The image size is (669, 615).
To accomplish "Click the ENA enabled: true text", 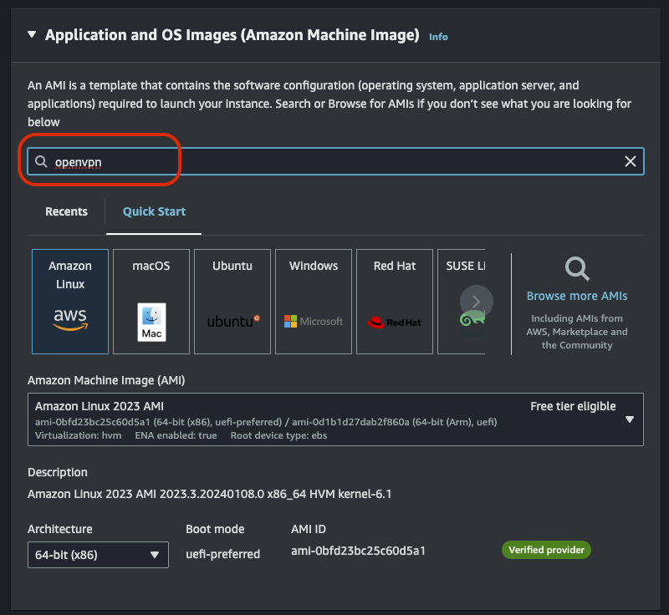I will click(x=176, y=435).
